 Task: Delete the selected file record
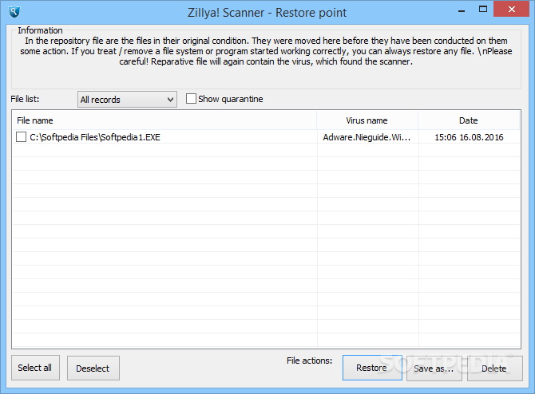pyautogui.click(x=494, y=368)
